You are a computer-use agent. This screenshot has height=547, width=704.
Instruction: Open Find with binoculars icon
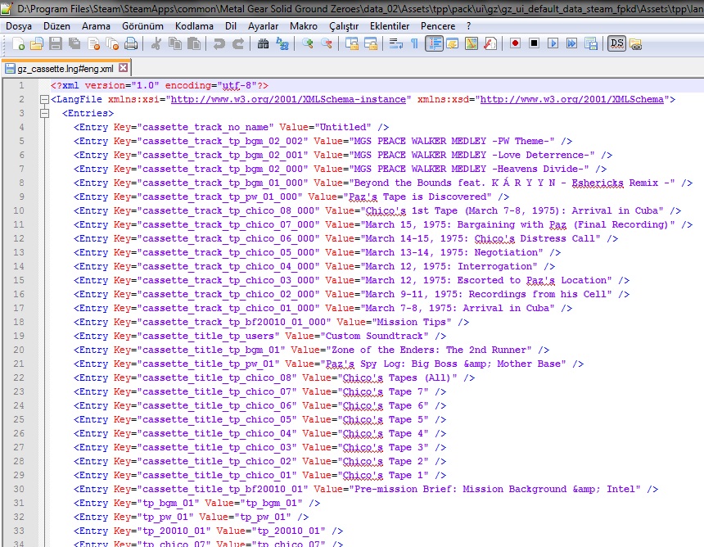click(263, 43)
